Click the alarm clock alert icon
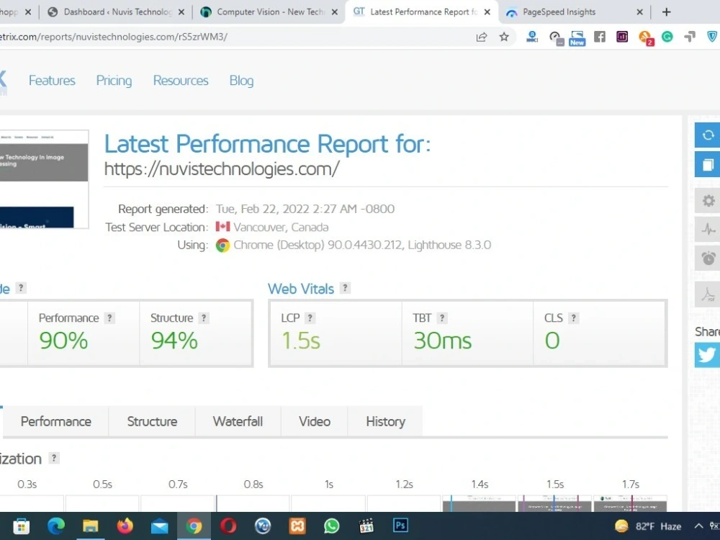This screenshot has width=720, height=540. (708, 258)
